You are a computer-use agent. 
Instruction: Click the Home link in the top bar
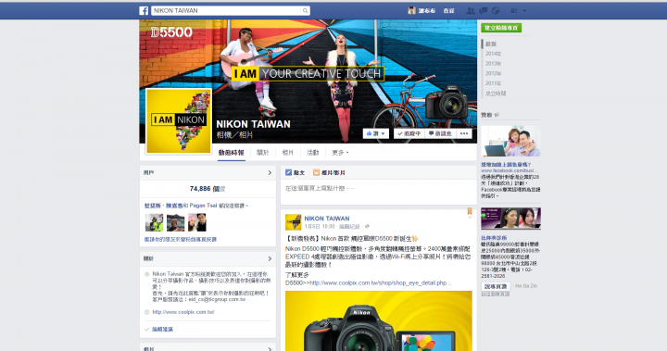pos(448,10)
